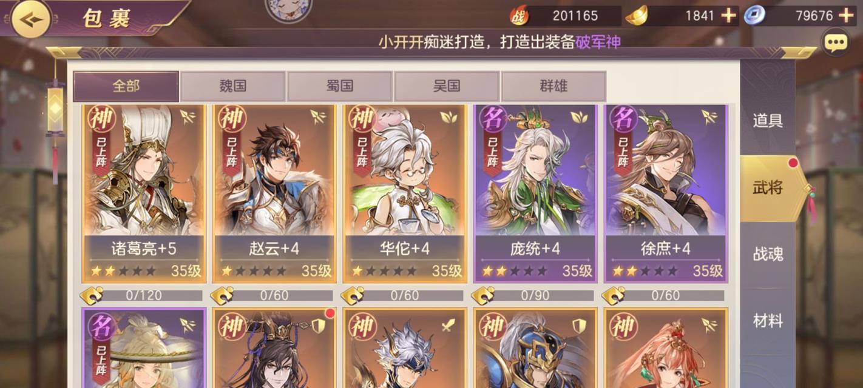Open the round avatar at top center
863x388 pixels.
click(x=289, y=8)
